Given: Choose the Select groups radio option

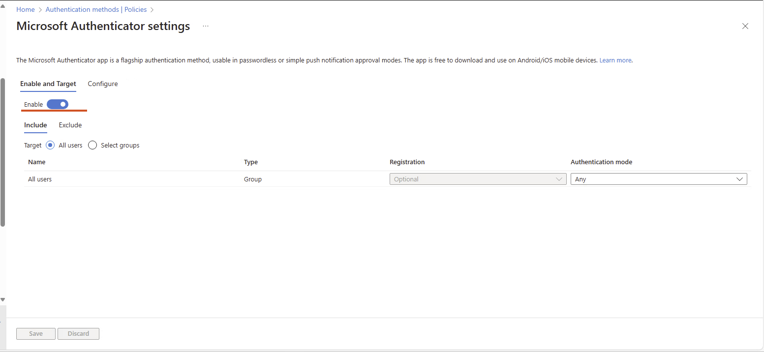Looking at the screenshot, I should tap(92, 145).
